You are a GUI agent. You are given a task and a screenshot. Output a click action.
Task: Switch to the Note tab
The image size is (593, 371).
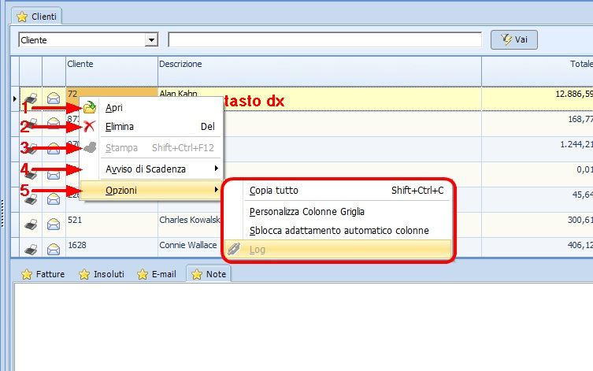[209, 274]
